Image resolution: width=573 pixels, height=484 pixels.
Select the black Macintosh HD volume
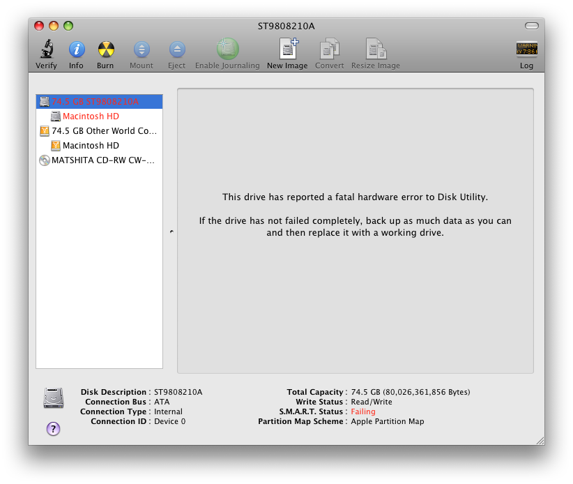coord(100,146)
